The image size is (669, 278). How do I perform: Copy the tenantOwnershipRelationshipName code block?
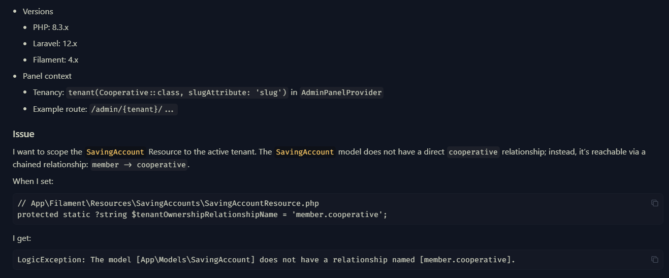[x=655, y=203]
